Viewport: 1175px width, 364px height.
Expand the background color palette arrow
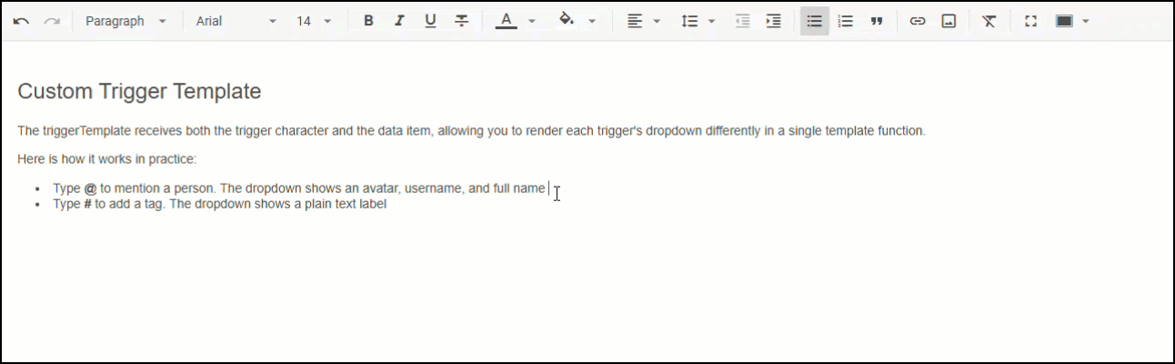pyautogui.click(x=592, y=21)
